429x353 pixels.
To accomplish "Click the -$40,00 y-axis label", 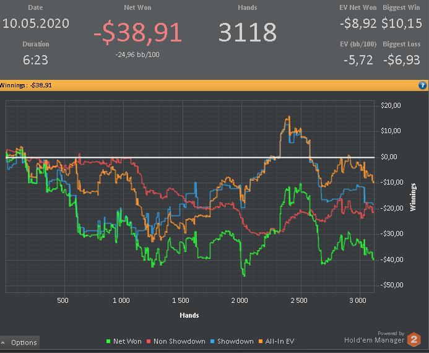I will click(391, 259).
